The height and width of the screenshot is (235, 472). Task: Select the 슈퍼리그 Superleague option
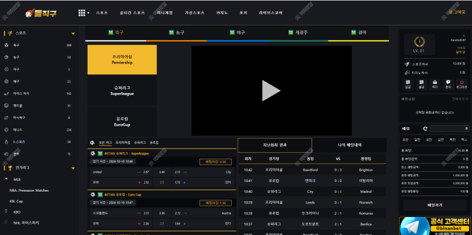(122, 91)
